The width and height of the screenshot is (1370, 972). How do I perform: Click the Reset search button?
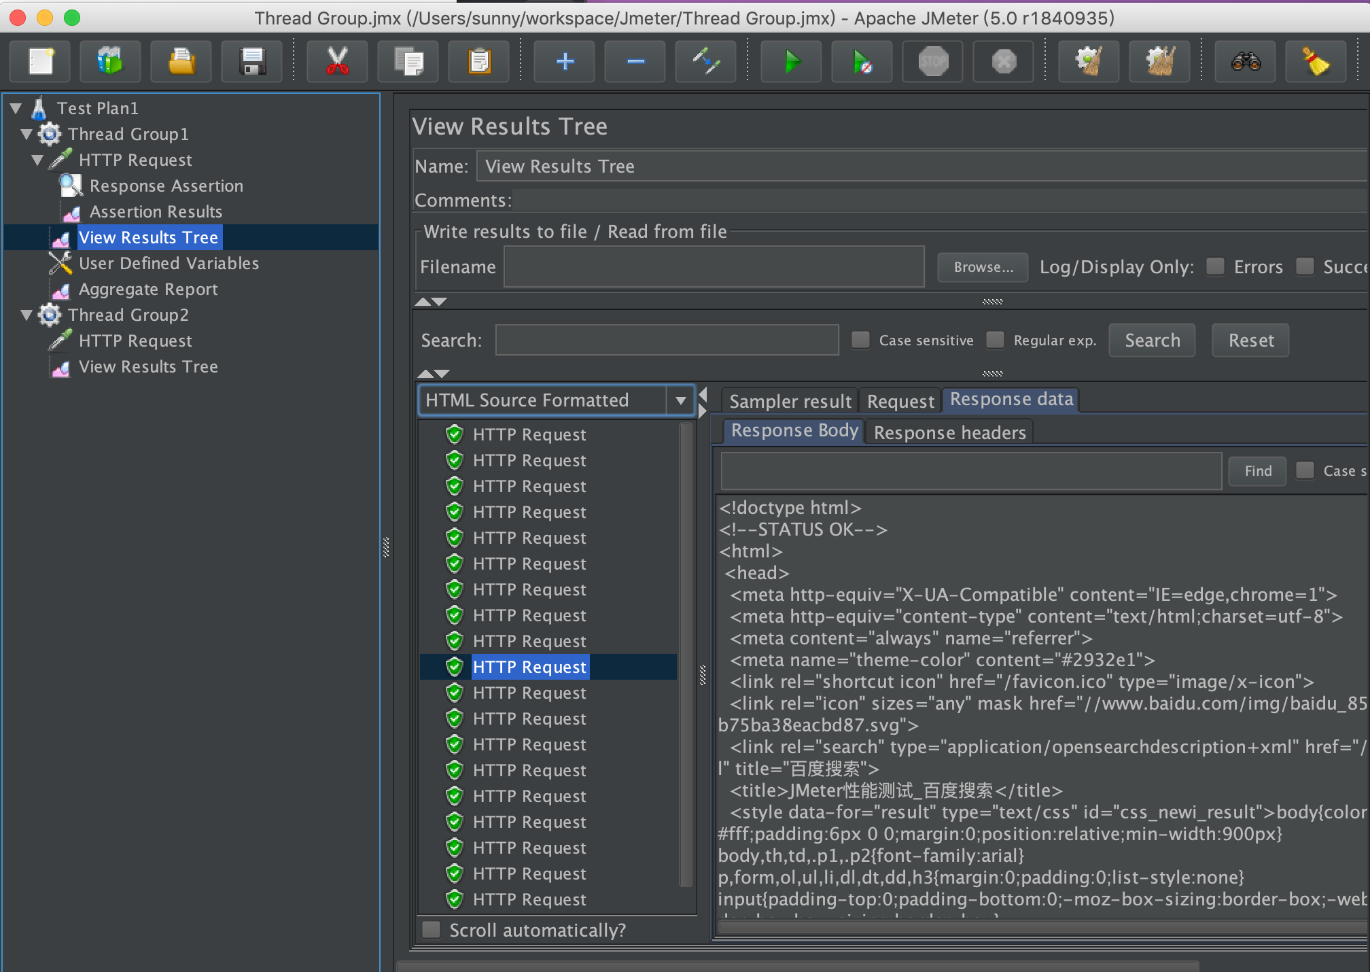click(x=1250, y=340)
